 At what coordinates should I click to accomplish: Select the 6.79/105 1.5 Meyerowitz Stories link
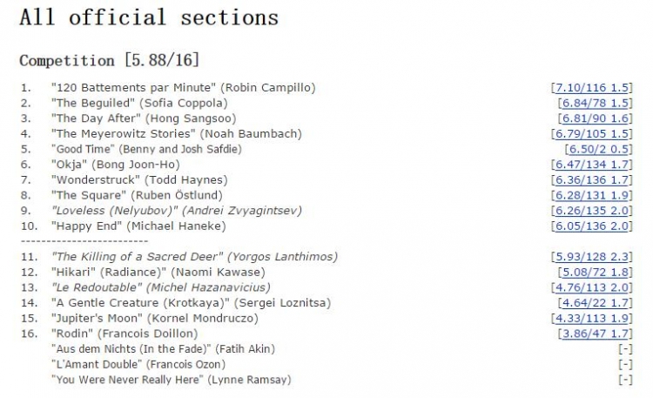click(x=592, y=134)
